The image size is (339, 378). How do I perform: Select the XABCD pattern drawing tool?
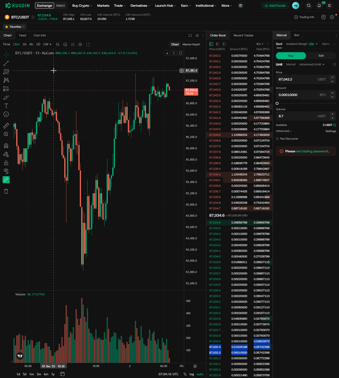click(x=6, y=80)
